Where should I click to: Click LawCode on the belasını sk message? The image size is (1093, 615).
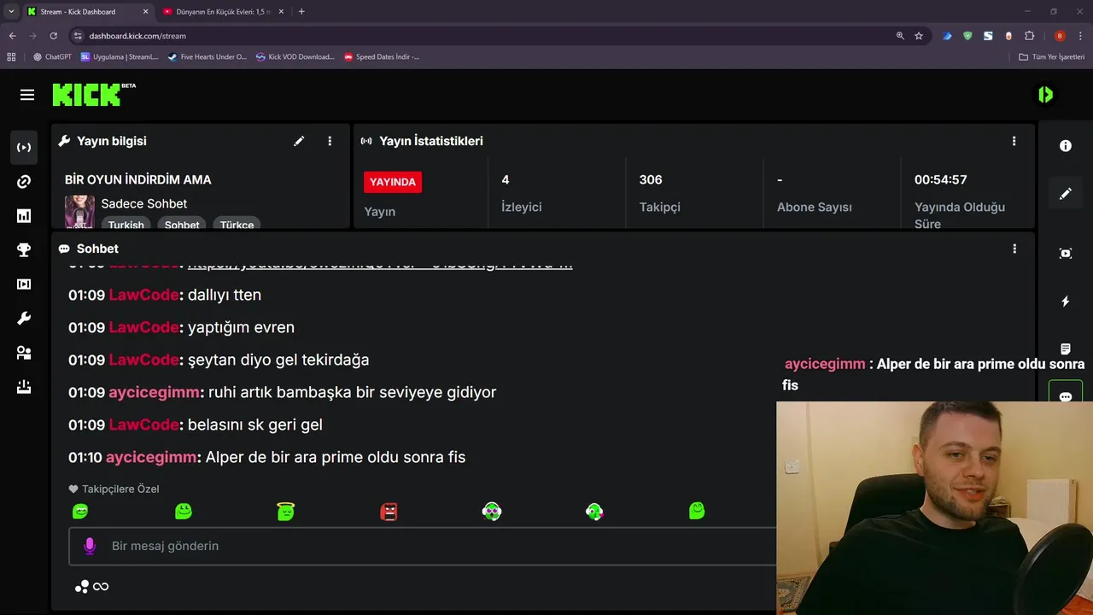143,425
